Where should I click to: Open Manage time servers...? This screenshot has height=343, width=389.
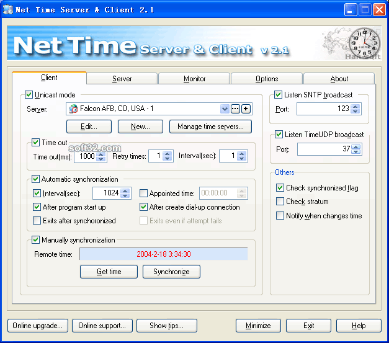click(210, 127)
